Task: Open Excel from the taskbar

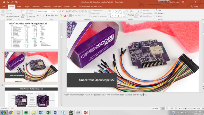Action: tap(48, 112)
